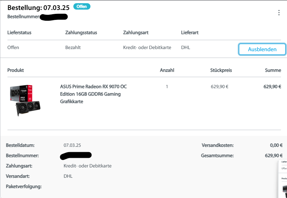The height and width of the screenshot is (198, 287).
Task: Select the Lieferstatus column header
Action: [19, 33]
